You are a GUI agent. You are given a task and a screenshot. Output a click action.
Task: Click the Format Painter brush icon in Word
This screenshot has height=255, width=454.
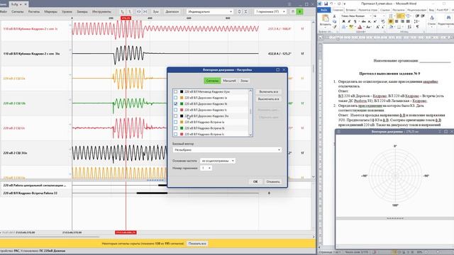(335, 27)
